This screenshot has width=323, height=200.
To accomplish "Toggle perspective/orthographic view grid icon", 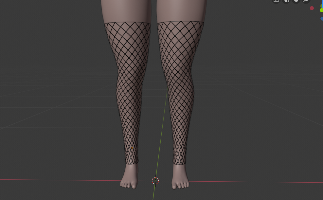I will click(276, 1).
